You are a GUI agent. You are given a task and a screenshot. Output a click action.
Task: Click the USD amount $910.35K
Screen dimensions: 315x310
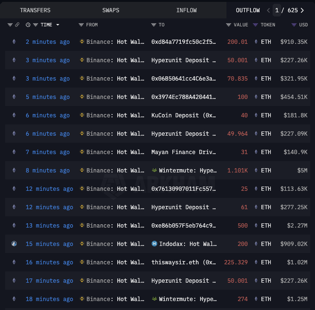(294, 42)
